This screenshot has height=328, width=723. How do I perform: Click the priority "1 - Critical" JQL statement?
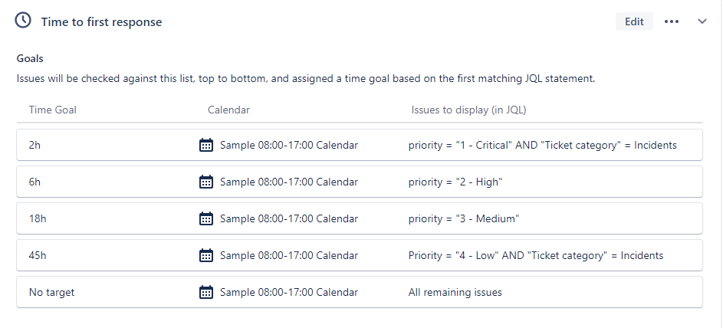coord(542,145)
